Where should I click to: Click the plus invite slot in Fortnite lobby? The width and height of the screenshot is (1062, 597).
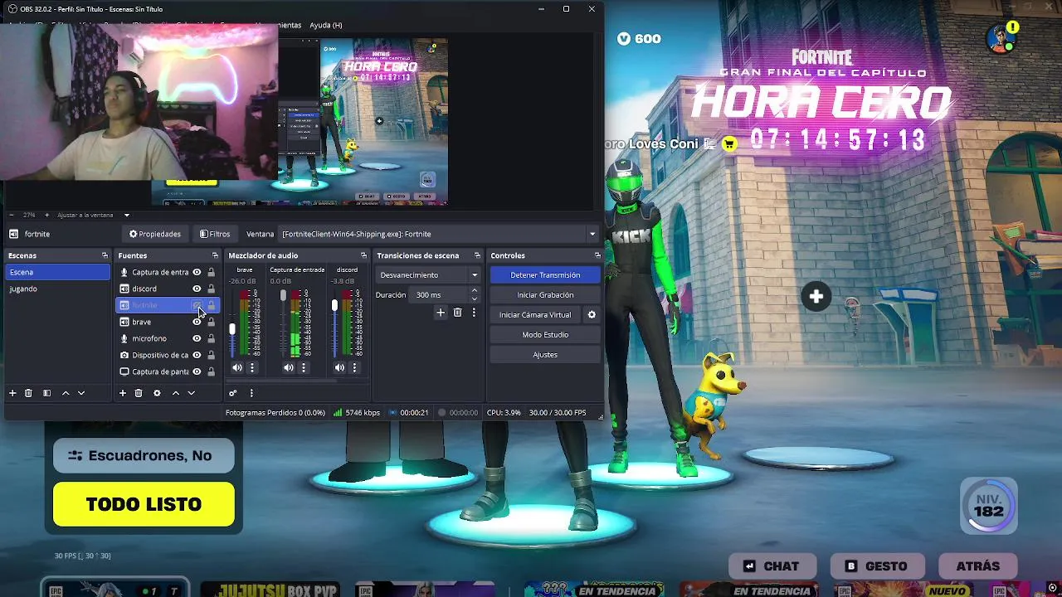point(816,297)
